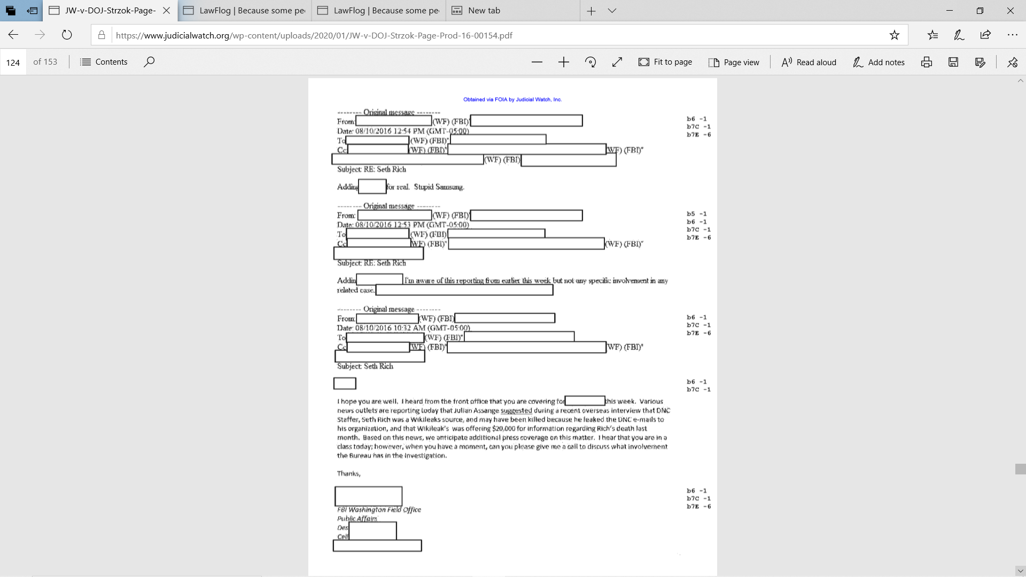
Task: Click Fit to page button
Action: (665, 62)
